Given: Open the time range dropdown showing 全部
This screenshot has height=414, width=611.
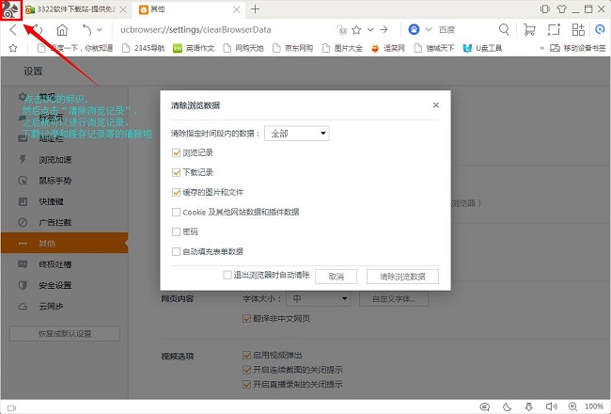Looking at the screenshot, I should pos(296,134).
